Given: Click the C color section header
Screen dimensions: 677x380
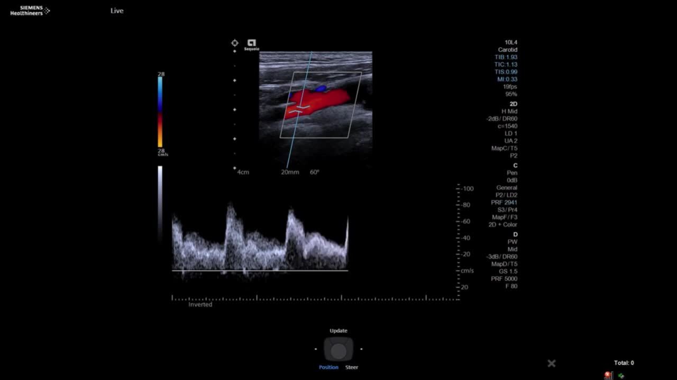Looking at the screenshot, I should tap(515, 166).
